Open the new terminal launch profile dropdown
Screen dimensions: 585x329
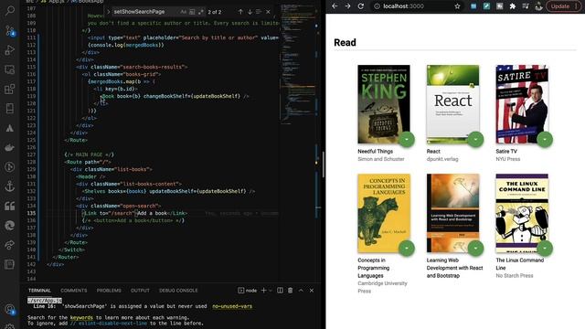[271, 291]
